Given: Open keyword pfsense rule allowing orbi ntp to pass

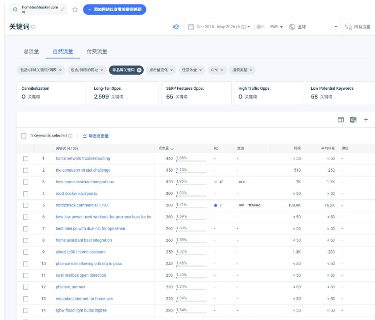Looking at the screenshot, I should pyautogui.click(x=89, y=264).
